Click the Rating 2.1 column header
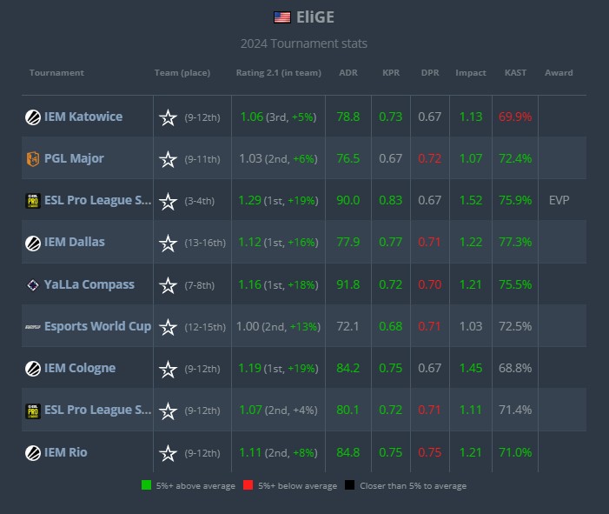Image resolution: width=609 pixels, height=514 pixels. (275, 73)
